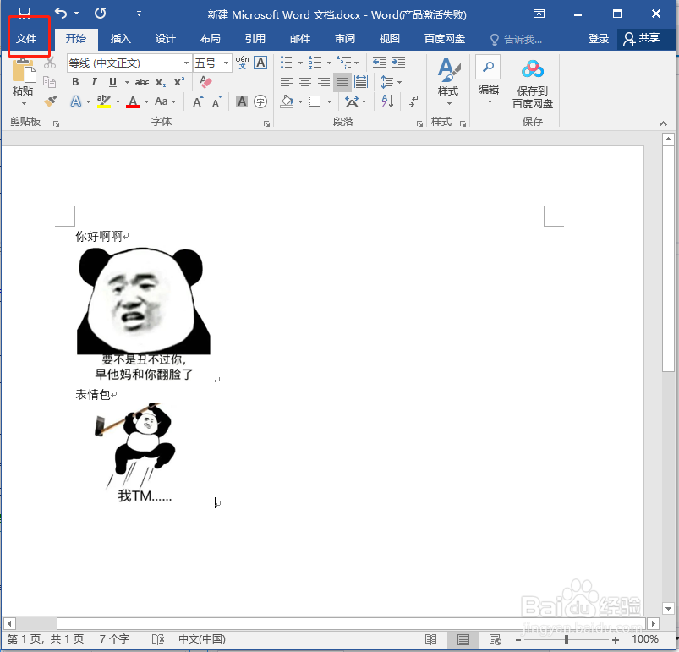Expand the 编辑 Editing menu
The width and height of the screenshot is (679, 652).
489,80
